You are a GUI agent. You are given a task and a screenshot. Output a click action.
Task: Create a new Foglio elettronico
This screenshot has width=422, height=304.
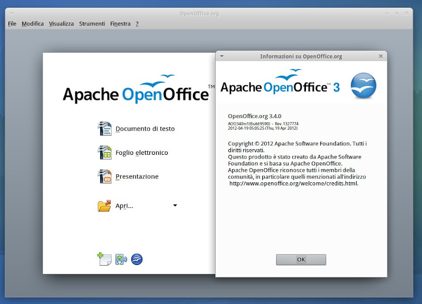[142, 153]
